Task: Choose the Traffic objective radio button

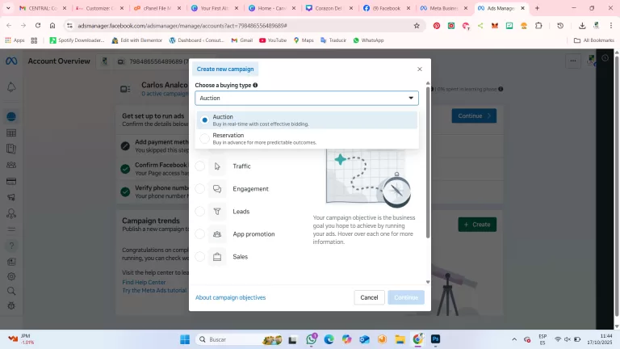Action: 200,166
